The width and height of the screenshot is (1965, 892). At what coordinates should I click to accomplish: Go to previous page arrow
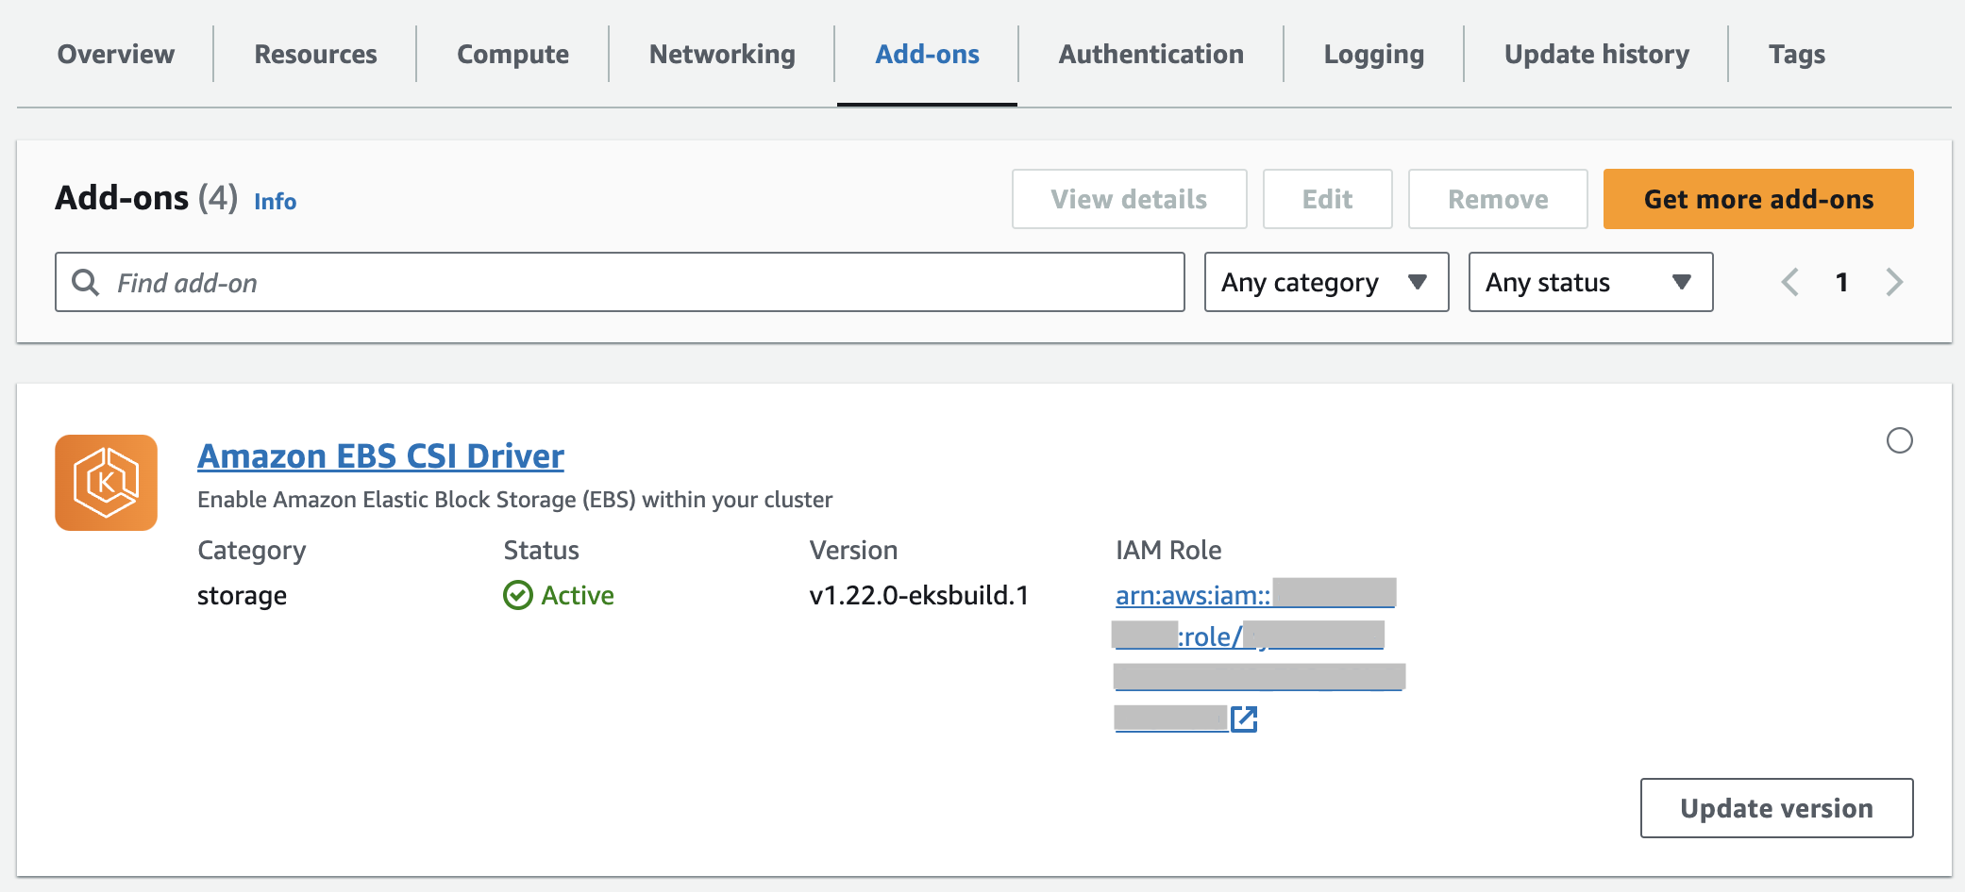point(1789,282)
